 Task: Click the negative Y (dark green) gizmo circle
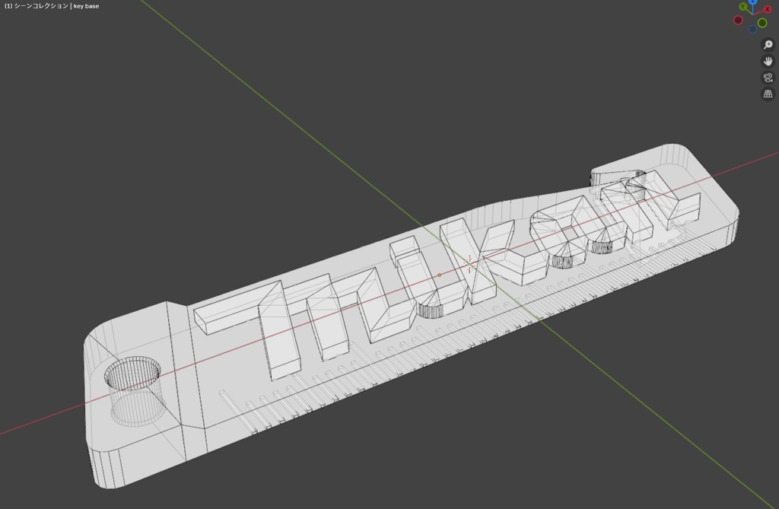tap(762, 23)
